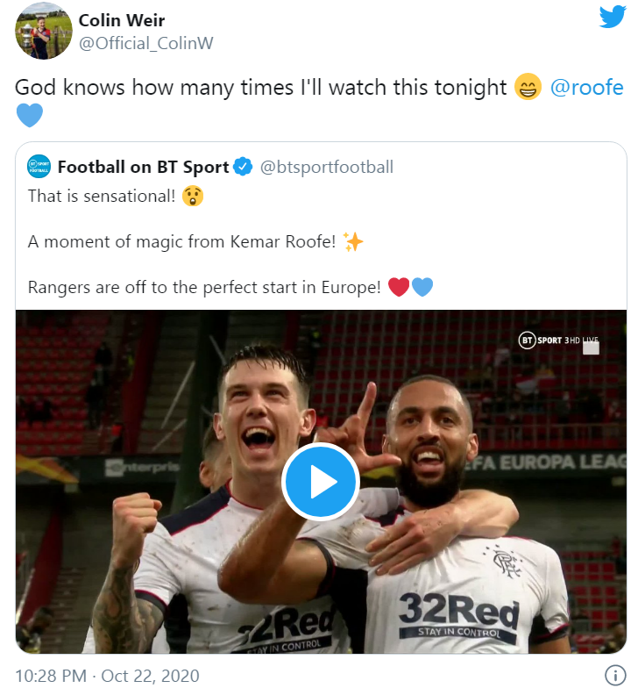Click the Twitter bird logo
631x688 pixels.
pyautogui.click(x=612, y=17)
